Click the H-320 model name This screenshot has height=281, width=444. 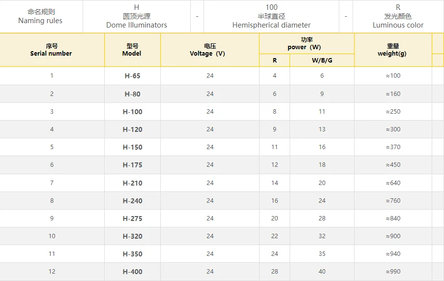click(x=132, y=236)
